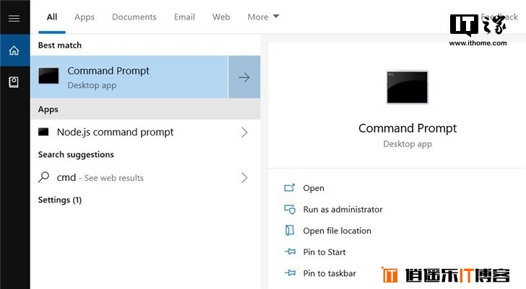Expand the Settings (1) section
This screenshot has height=289, width=526.
point(60,200)
